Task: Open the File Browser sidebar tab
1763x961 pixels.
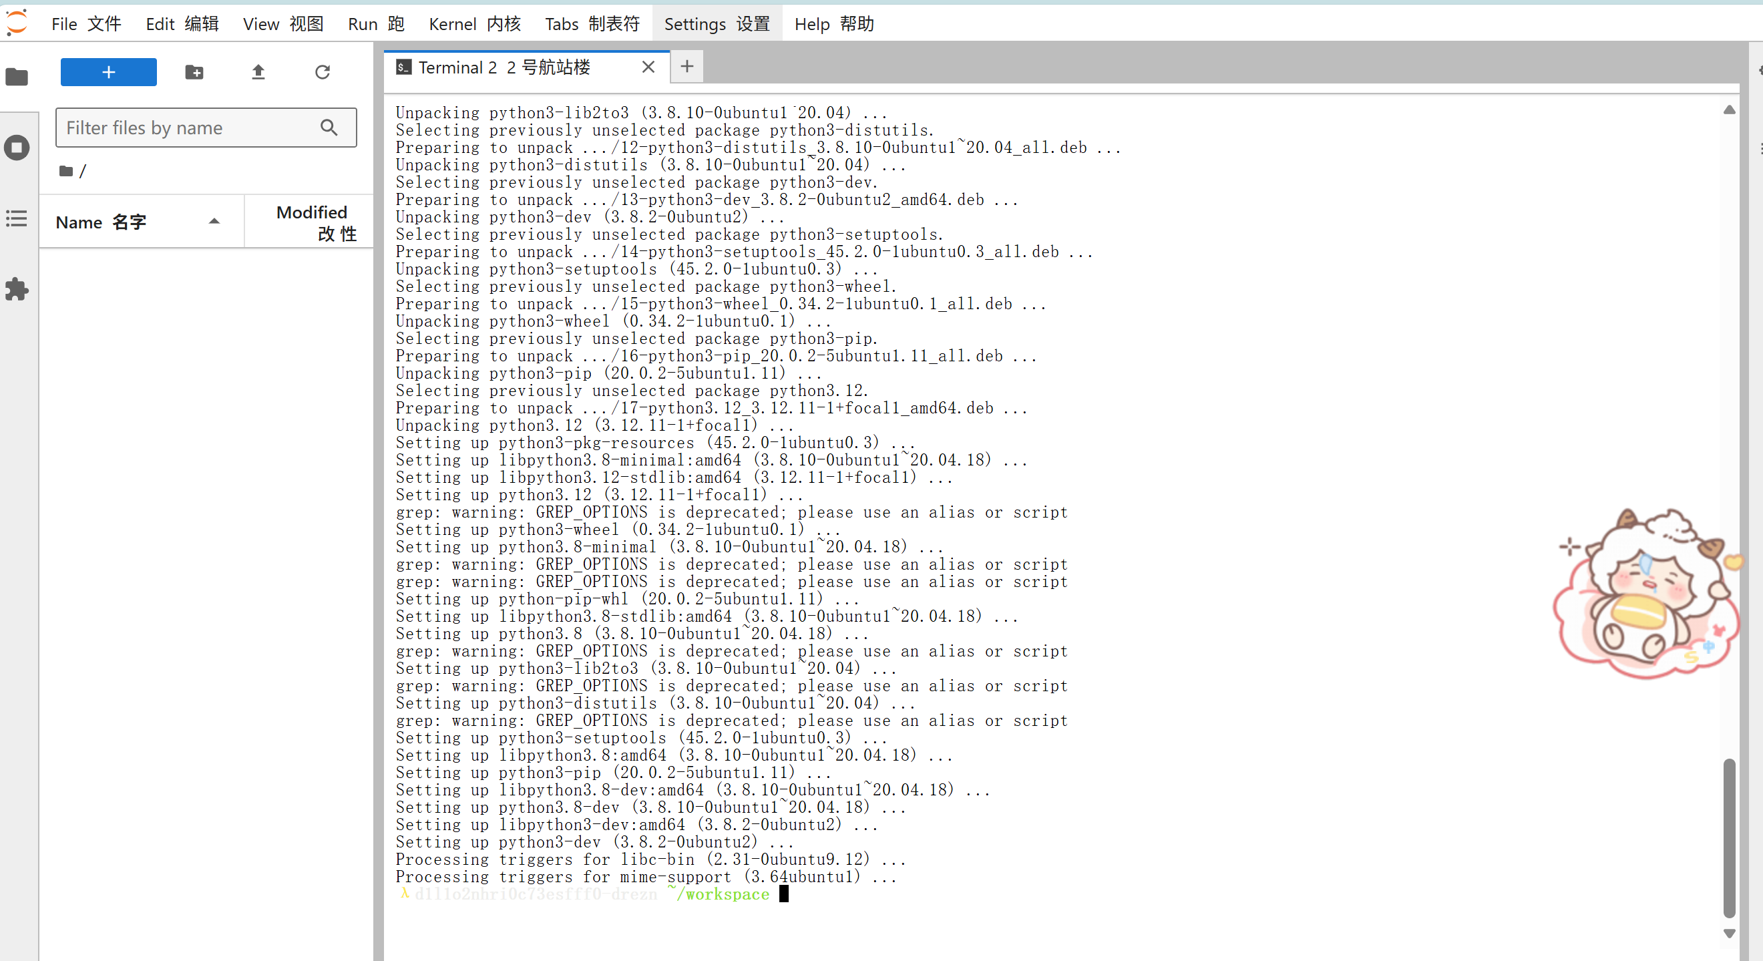Action: pyautogui.click(x=17, y=77)
